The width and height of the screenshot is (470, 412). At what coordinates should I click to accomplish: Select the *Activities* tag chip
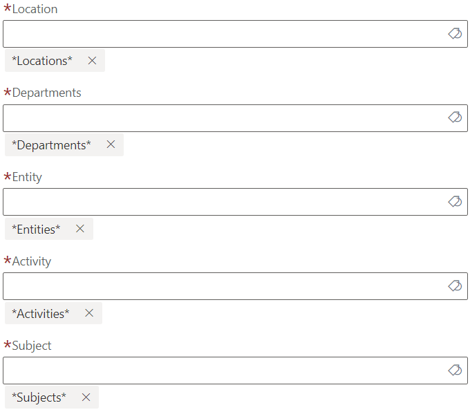point(41,313)
